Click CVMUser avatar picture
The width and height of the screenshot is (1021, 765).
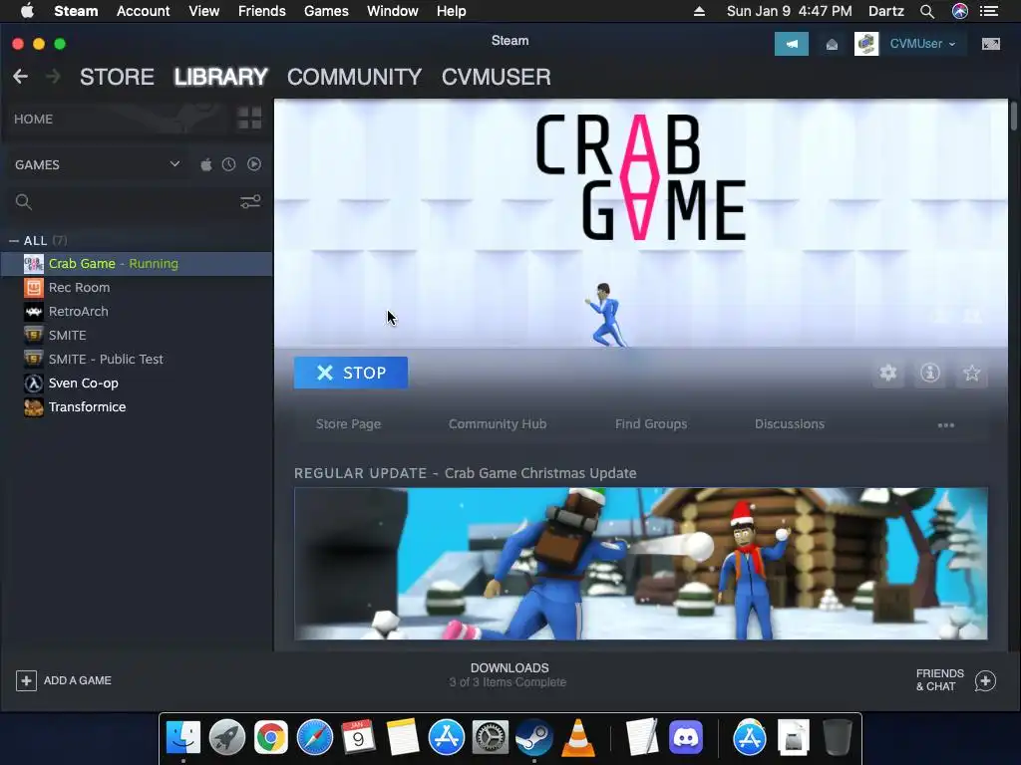866,44
